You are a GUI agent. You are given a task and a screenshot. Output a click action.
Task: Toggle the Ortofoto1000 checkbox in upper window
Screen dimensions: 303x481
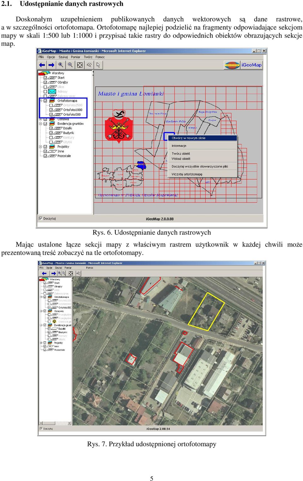51,110
